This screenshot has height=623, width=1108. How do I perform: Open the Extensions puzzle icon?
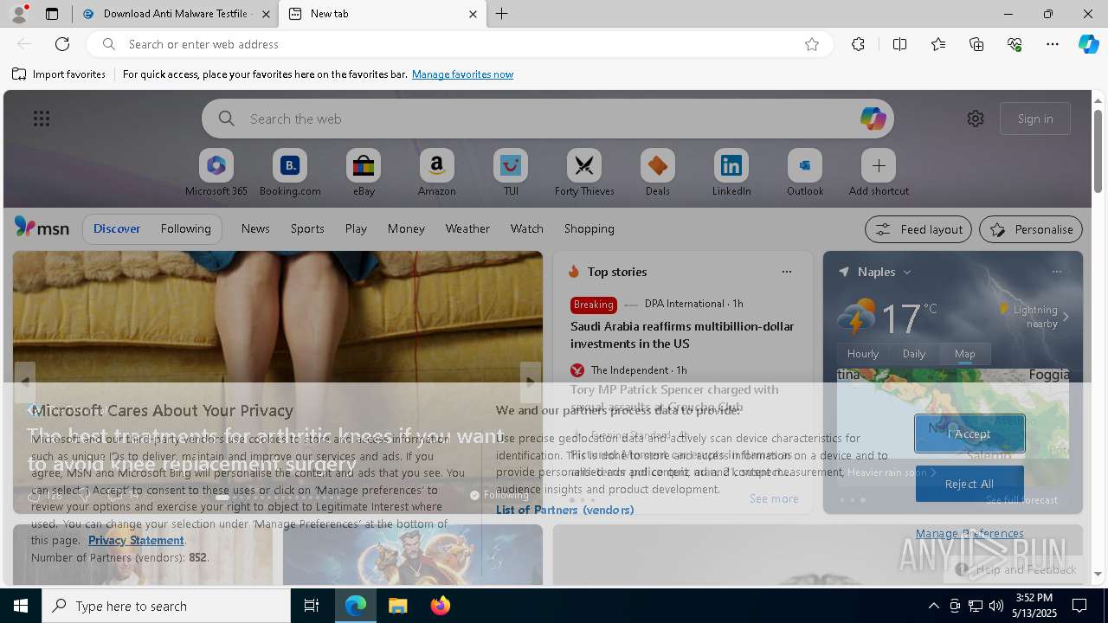coord(858,44)
